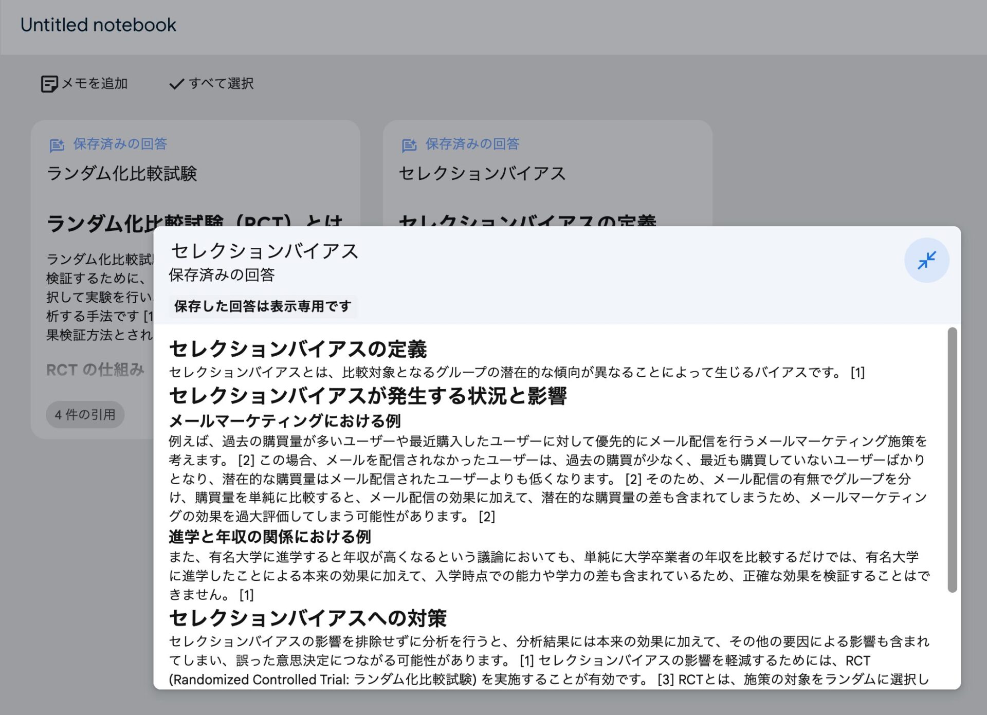The image size is (987, 715).
Task: Click the Untitled notebook title
Action: coord(98,25)
